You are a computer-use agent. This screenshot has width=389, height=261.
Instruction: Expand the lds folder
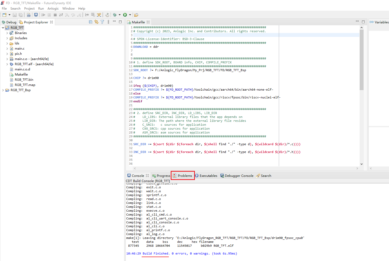click(x=7, y=43)
